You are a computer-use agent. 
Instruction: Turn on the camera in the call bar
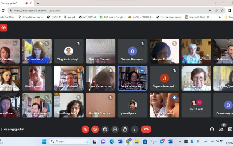[95, 129]
